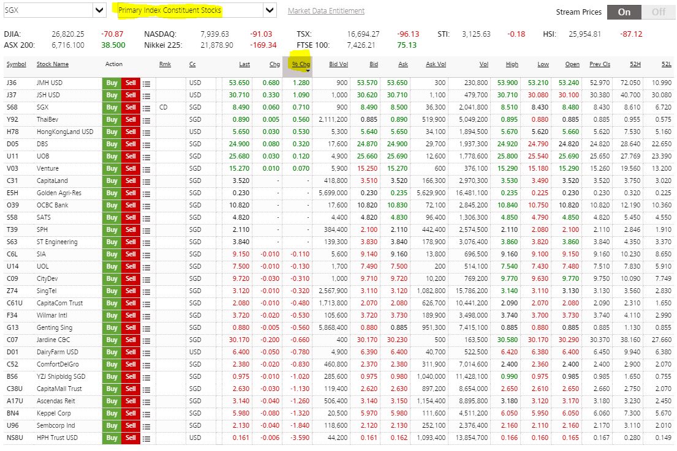Screen dimensions: 677x451
Task: Sort table by Bid Vol column
Action: [338, 64]
